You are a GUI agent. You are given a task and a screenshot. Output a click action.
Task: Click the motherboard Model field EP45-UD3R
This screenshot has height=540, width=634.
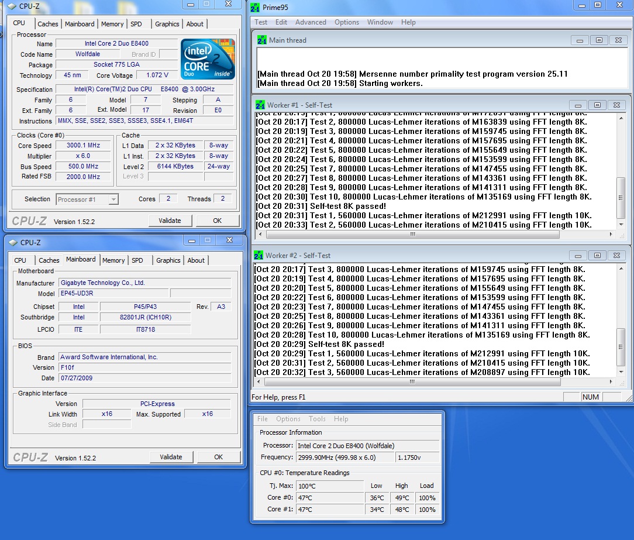pyautogui.click(x=113, y=293)
